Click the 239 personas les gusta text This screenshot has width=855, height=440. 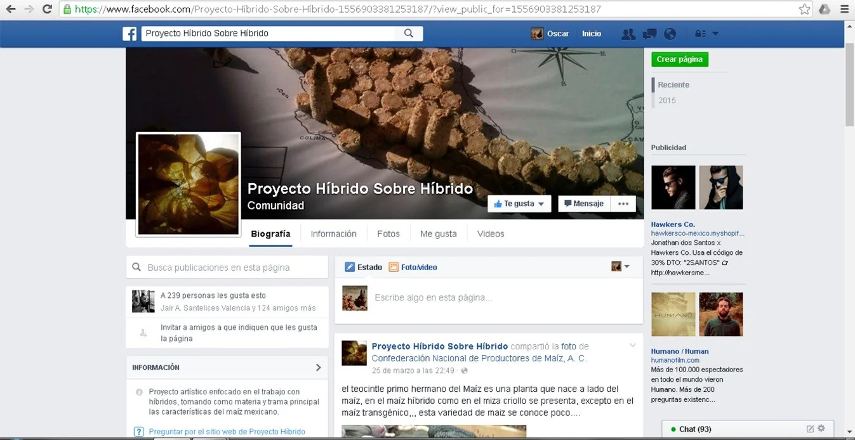tap(213, 295)
